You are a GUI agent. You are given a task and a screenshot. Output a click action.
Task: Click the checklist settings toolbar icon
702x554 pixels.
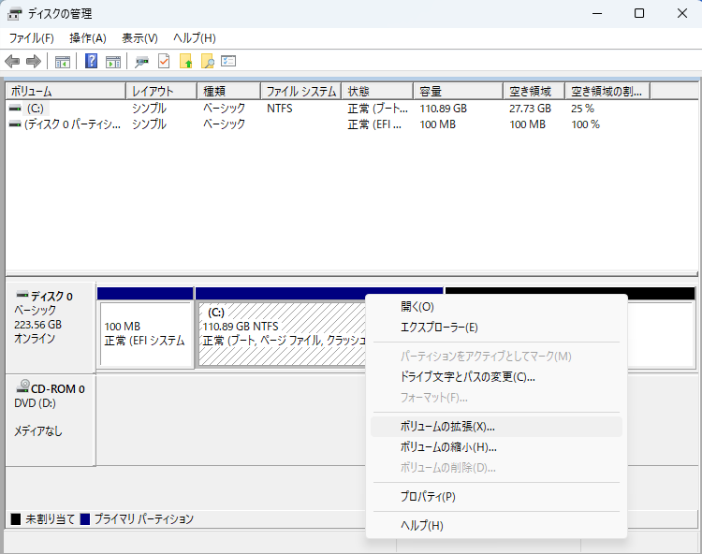(x=228, y=61)
